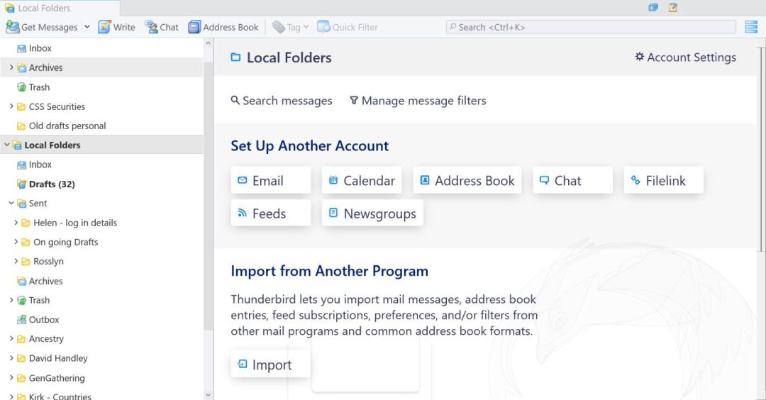
Task: Expand the CSS Securities folder
Action: (11, 106)
